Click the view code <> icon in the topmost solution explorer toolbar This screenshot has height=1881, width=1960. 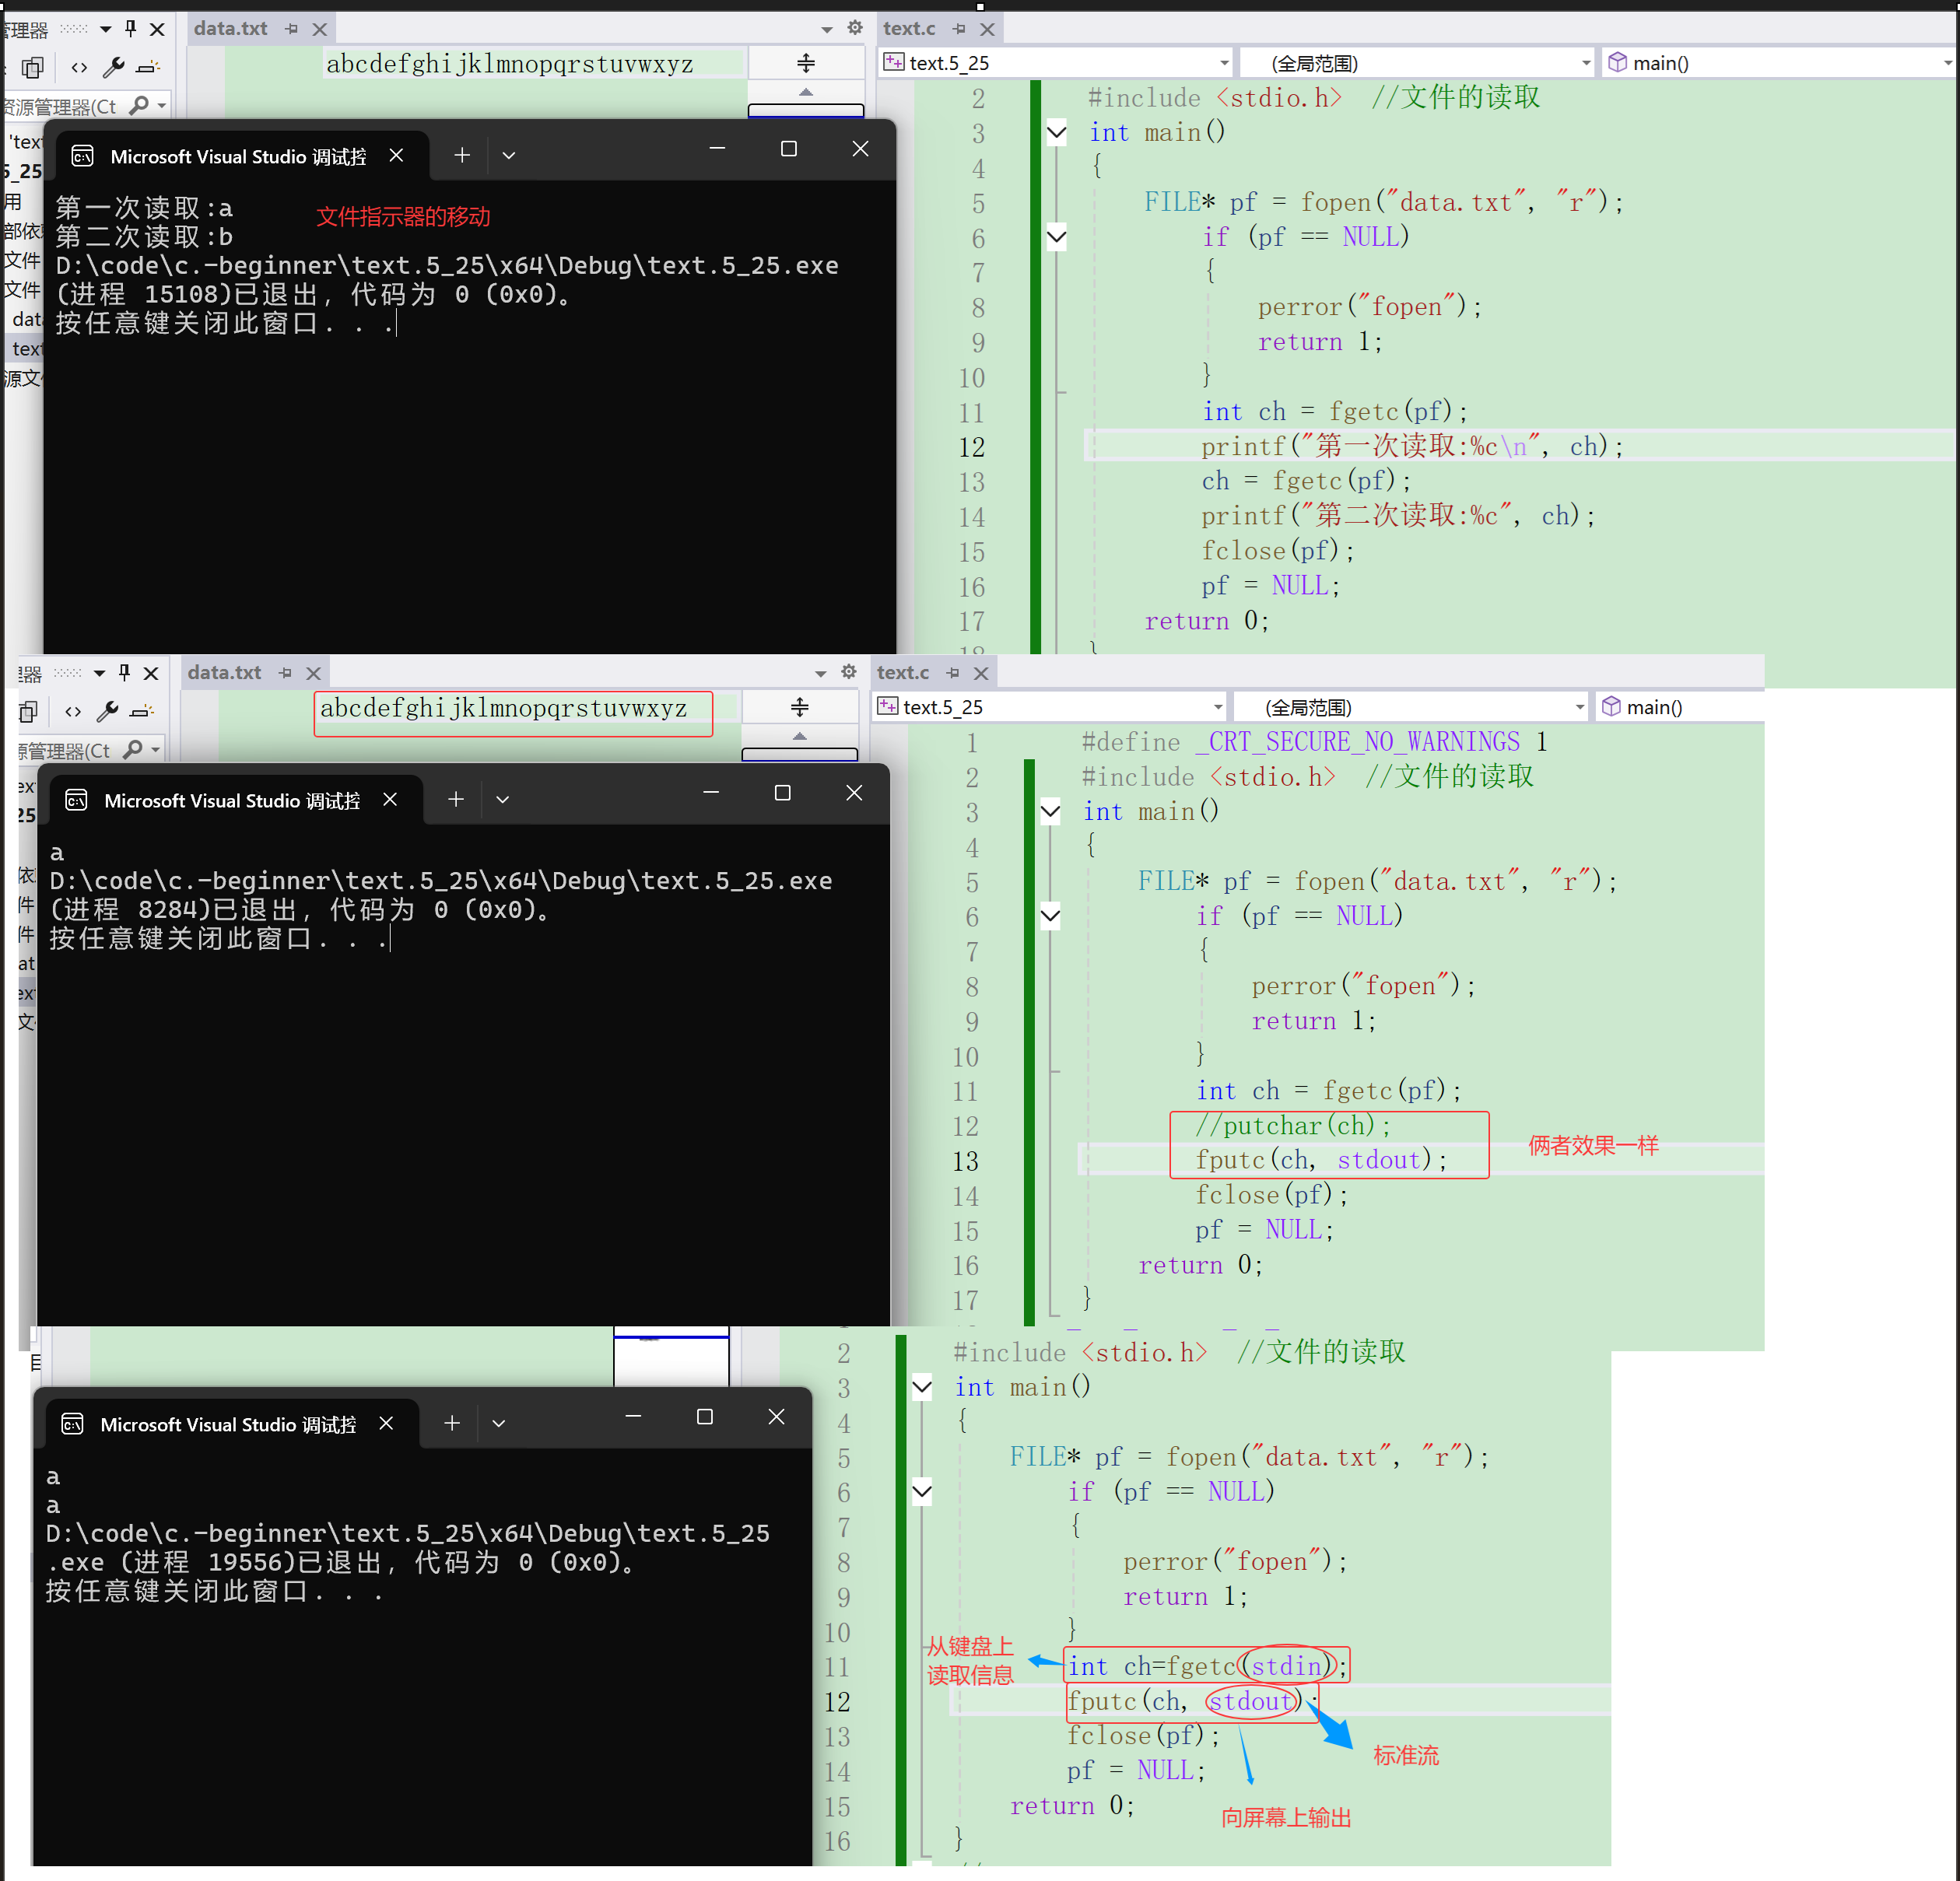[x=79, y=67]
